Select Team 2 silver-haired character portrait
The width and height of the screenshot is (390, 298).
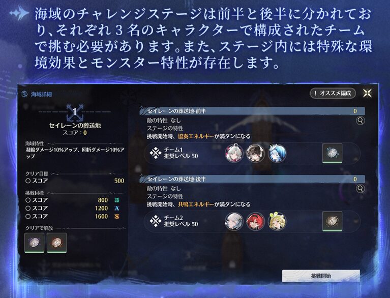pos(234,221)
